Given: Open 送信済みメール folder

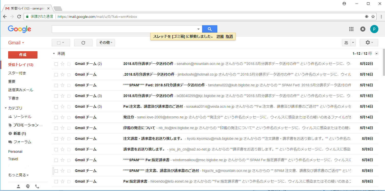Looking at the screenshot, I should pos(21,90).
